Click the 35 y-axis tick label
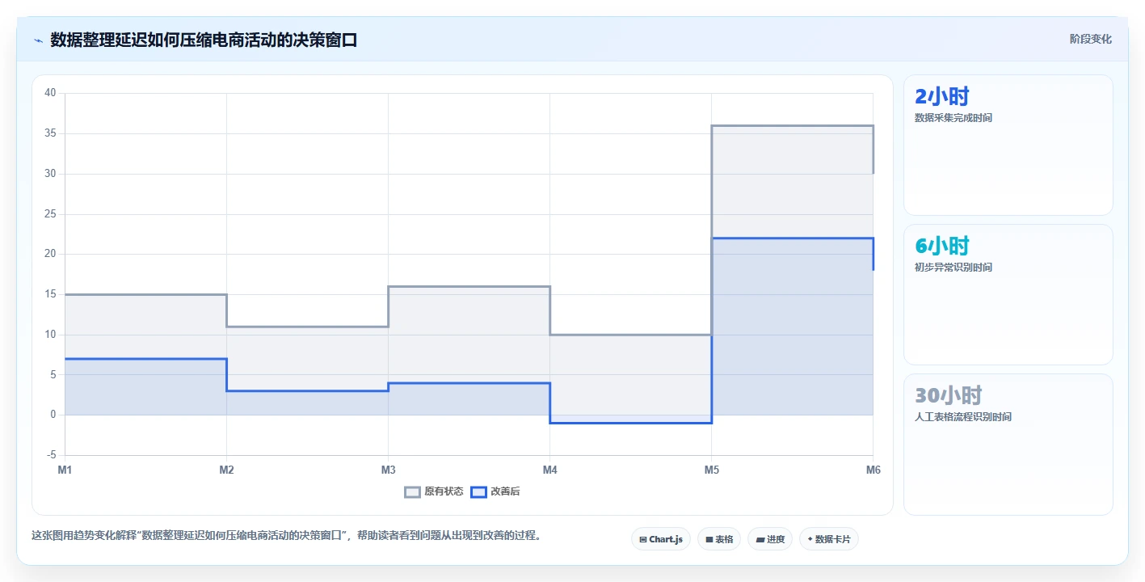1145x582 pixels. click(50, 133)
